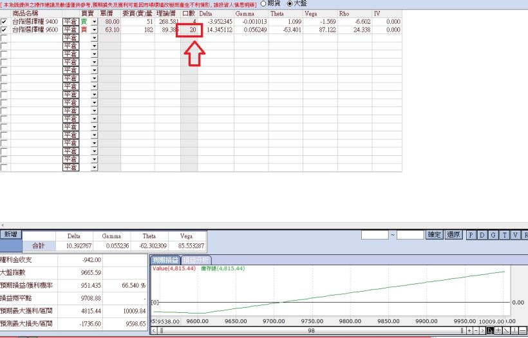Select the 期貨 radio button

(263, 4)
